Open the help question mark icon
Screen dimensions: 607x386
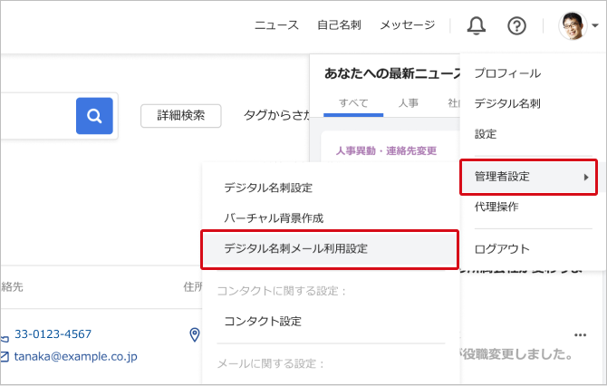click(x=516, y=25)
